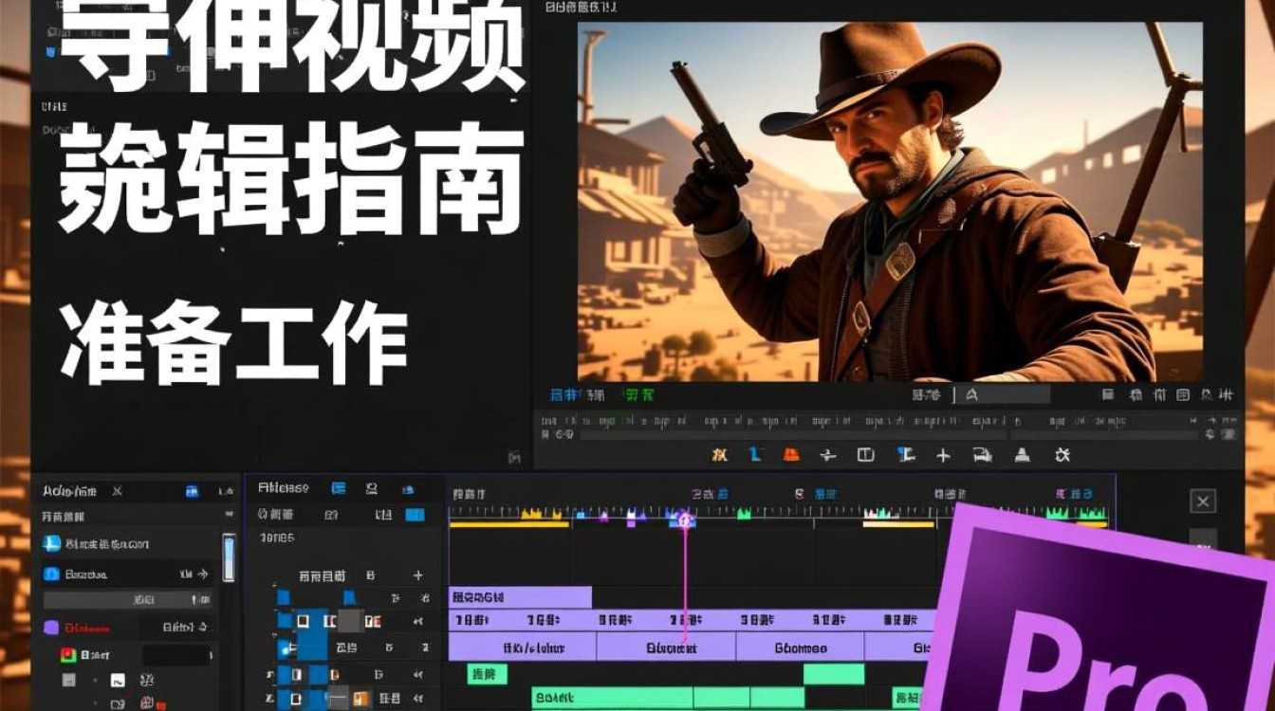1275x711 pixels.
Task: Click the cowboy video preview in the monitor
Action: point(890,202)
